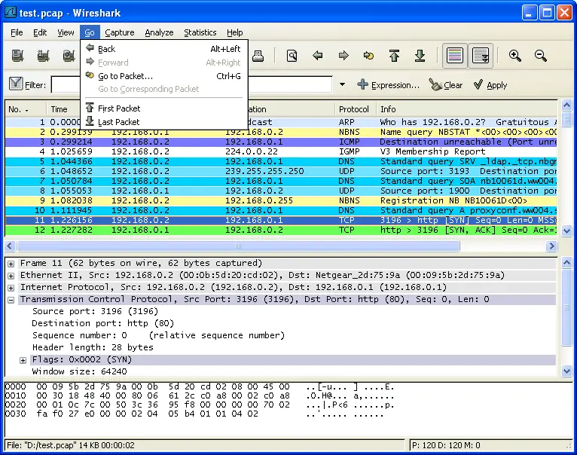Click the go to packet toolbar icon
This screenshot has width=577, height=455.
[368, 56]
